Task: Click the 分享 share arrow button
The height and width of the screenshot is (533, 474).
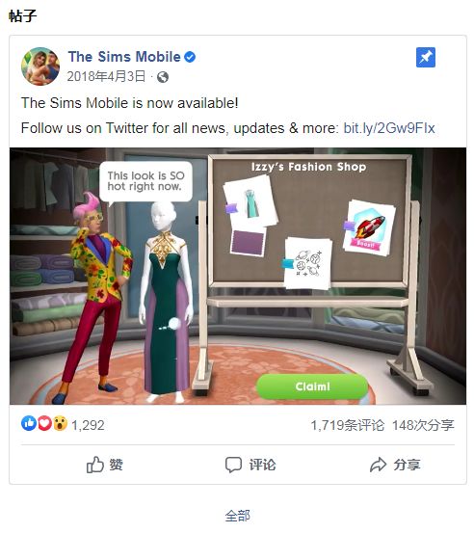Action: pos(395,465)
